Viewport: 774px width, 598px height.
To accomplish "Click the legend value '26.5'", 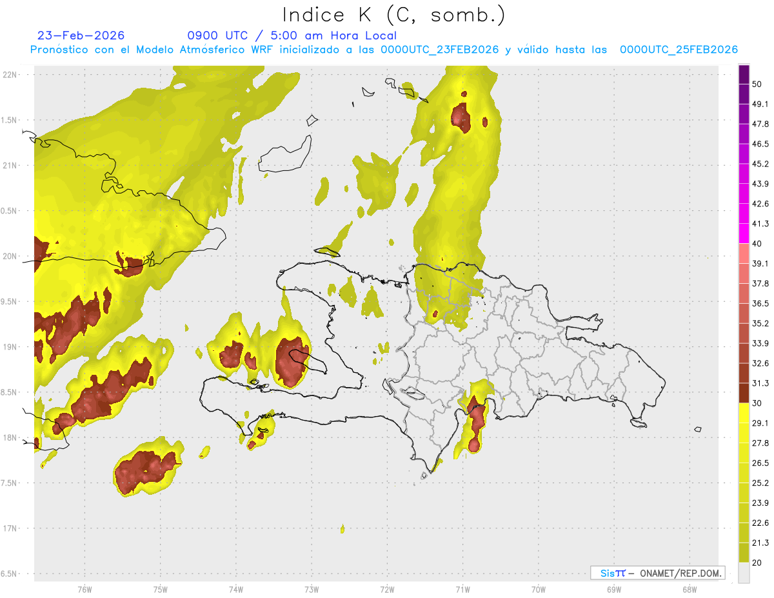I will coord(760,463).
